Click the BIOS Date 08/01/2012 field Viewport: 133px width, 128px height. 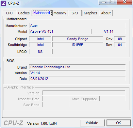[x=77, y=79]
